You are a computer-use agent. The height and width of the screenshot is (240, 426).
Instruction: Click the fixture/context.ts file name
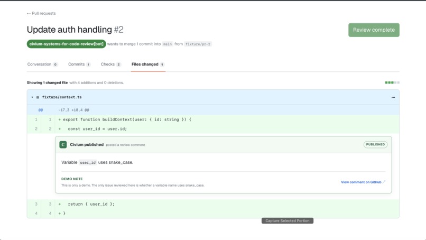(x=62, y=97)
